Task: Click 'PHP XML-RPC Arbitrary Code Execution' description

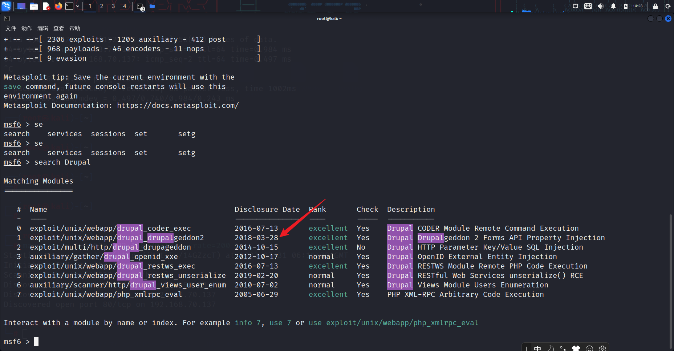Action: [x=466, y=294]
